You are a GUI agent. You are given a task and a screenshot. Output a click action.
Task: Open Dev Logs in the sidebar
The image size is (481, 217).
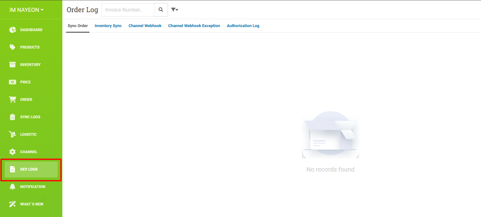click(x=31, y=169)
